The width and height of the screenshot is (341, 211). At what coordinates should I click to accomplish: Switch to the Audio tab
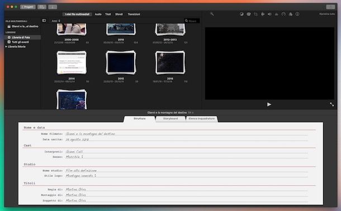point(98,14)
